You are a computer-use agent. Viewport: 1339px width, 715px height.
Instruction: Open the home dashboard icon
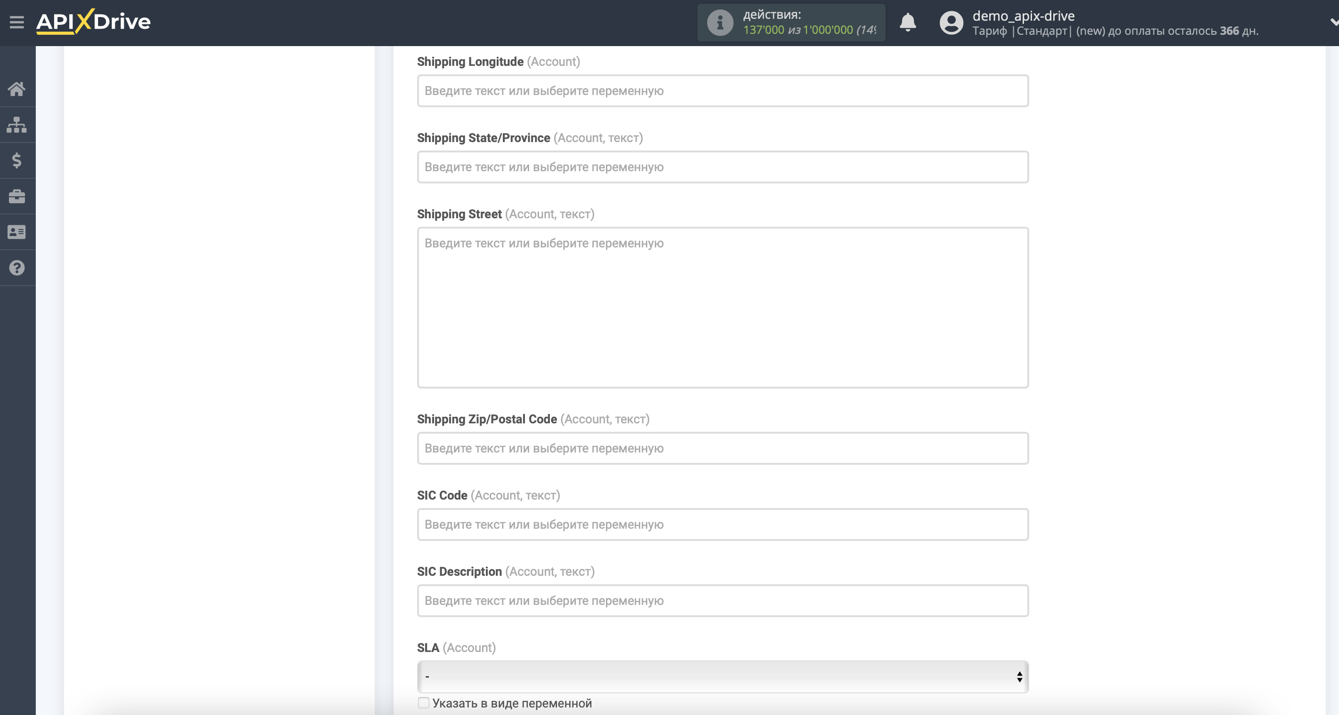pyautogui.click(x=16, y=89)
